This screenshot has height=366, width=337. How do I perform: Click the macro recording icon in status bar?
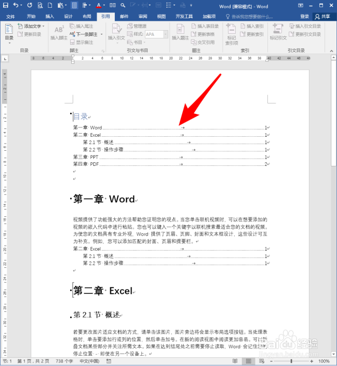[x=109, y=361]
